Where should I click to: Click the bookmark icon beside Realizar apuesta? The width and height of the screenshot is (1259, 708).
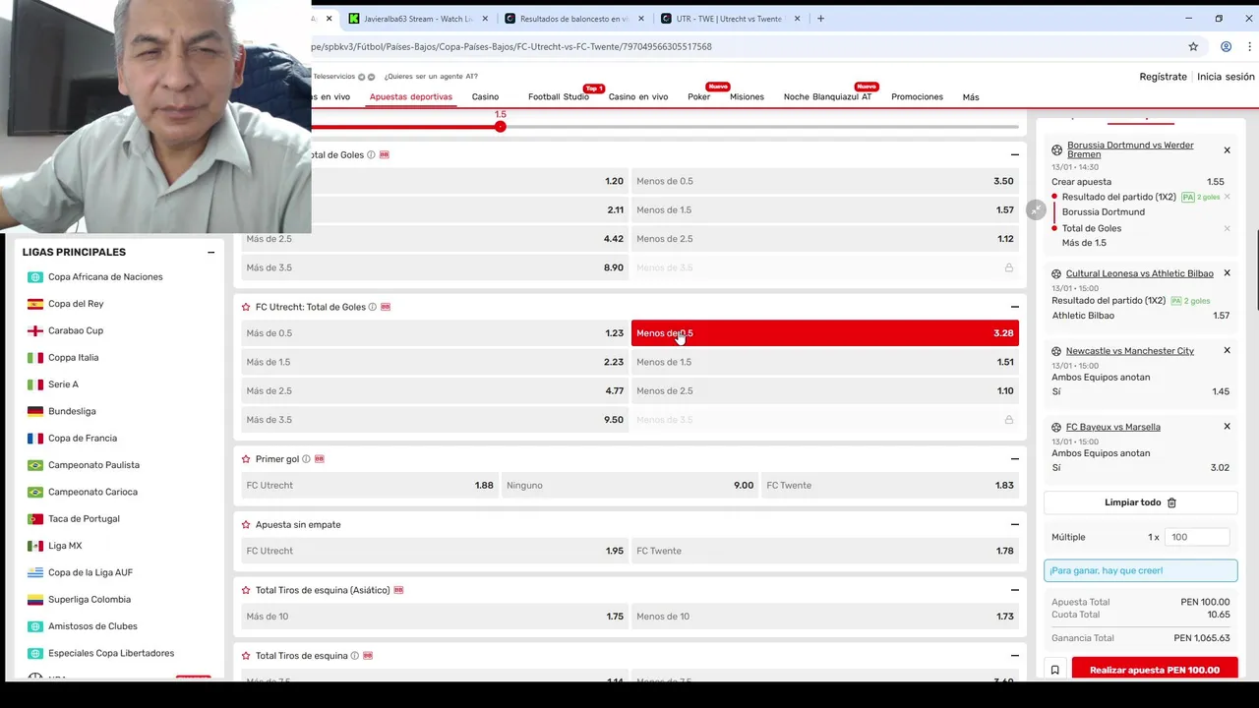(1055, 670)
